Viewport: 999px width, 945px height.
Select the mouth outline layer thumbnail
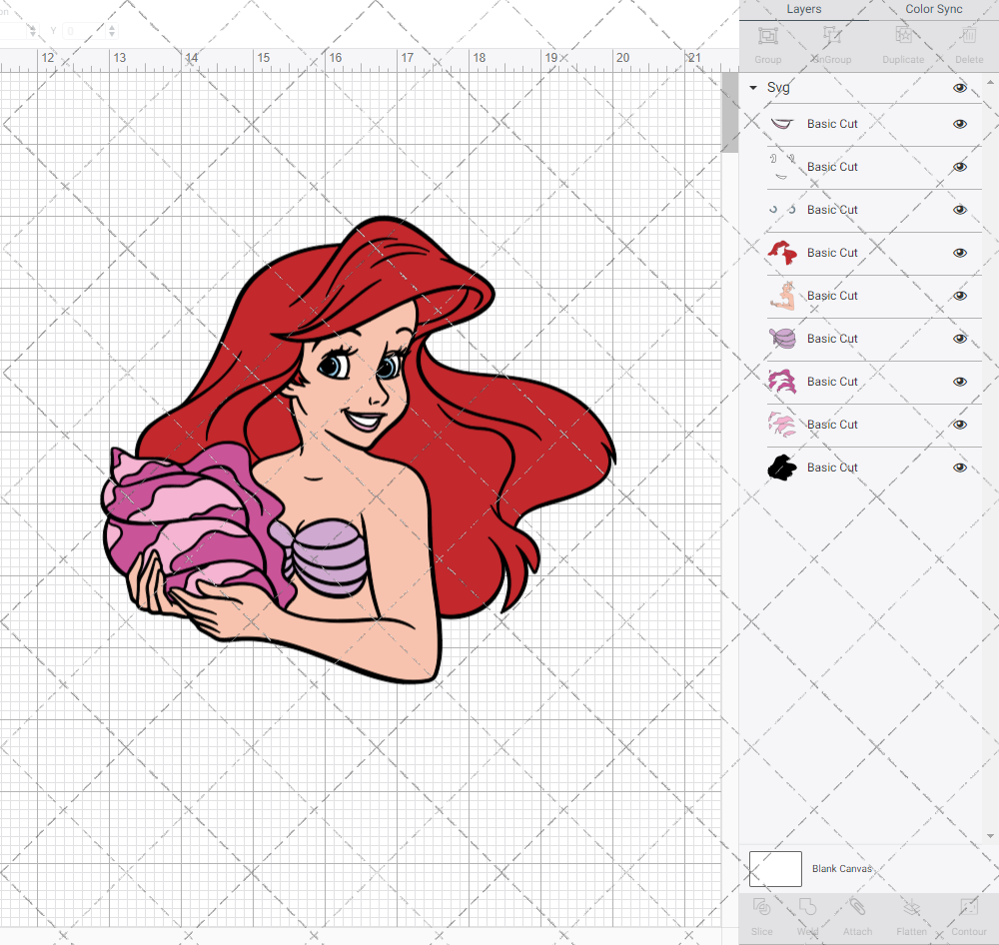(x=782, y=124)
